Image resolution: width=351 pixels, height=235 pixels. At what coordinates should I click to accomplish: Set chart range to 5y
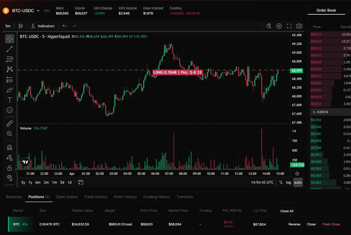[x=23, y=182]
